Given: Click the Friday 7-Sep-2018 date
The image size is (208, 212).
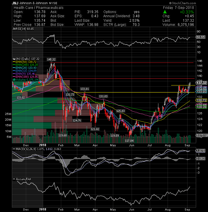Looking at the screenshot, I should [179, 8].
